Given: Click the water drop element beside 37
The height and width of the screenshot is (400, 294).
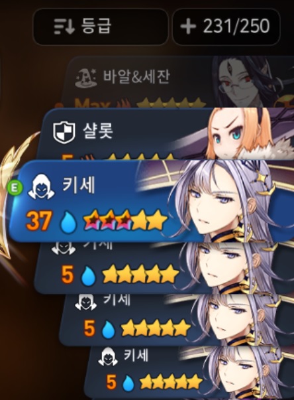Looking at the screenshot, I should 68,222.
